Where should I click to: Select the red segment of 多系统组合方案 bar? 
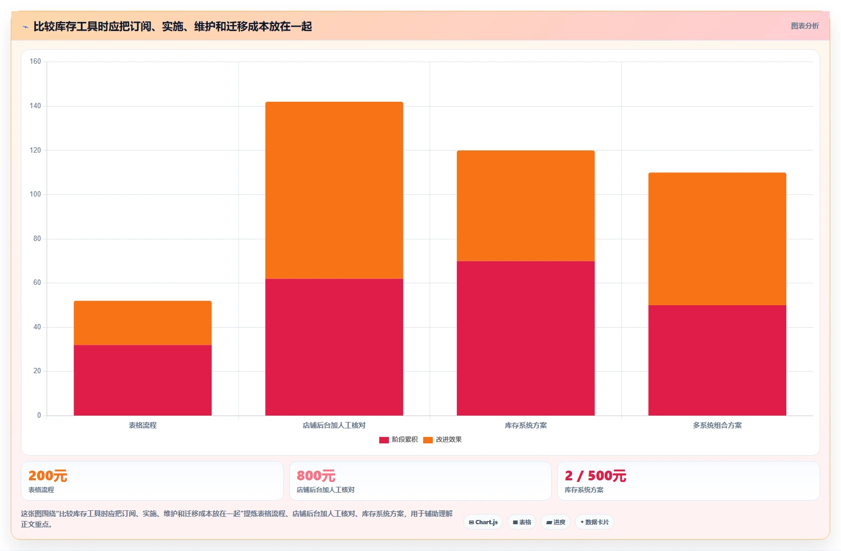(x=717, y=360)
